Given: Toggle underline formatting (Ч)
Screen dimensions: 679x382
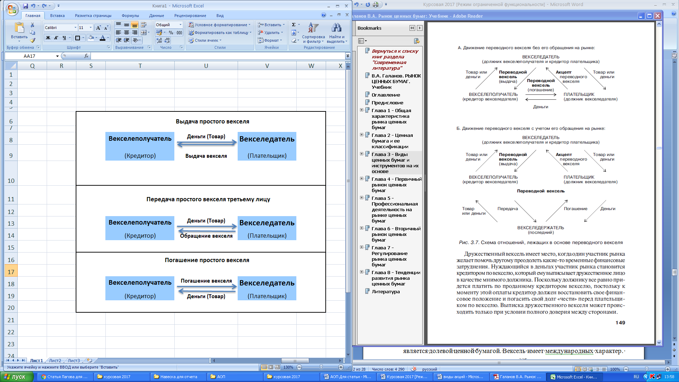Looking at the screenshot, I should point(64,38).
